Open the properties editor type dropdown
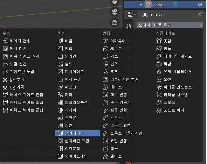Screen dimensions: 207x164 [132, 14]
